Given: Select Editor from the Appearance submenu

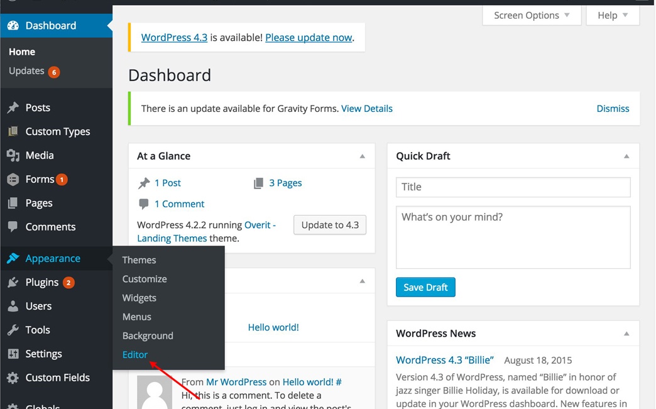Looking at the screenshot, I should point(135,355).
